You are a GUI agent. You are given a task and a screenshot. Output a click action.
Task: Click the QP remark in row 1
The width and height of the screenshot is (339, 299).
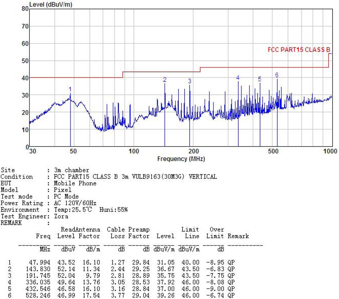coord(231,262)
